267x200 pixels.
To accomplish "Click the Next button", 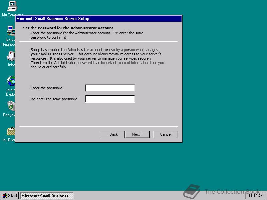I will (137, 134).
